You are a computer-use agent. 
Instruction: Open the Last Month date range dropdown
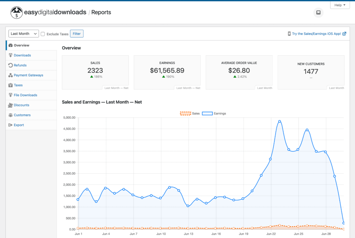click(23, 33)
